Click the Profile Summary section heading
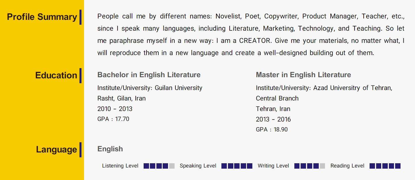 tap(42, 17)
